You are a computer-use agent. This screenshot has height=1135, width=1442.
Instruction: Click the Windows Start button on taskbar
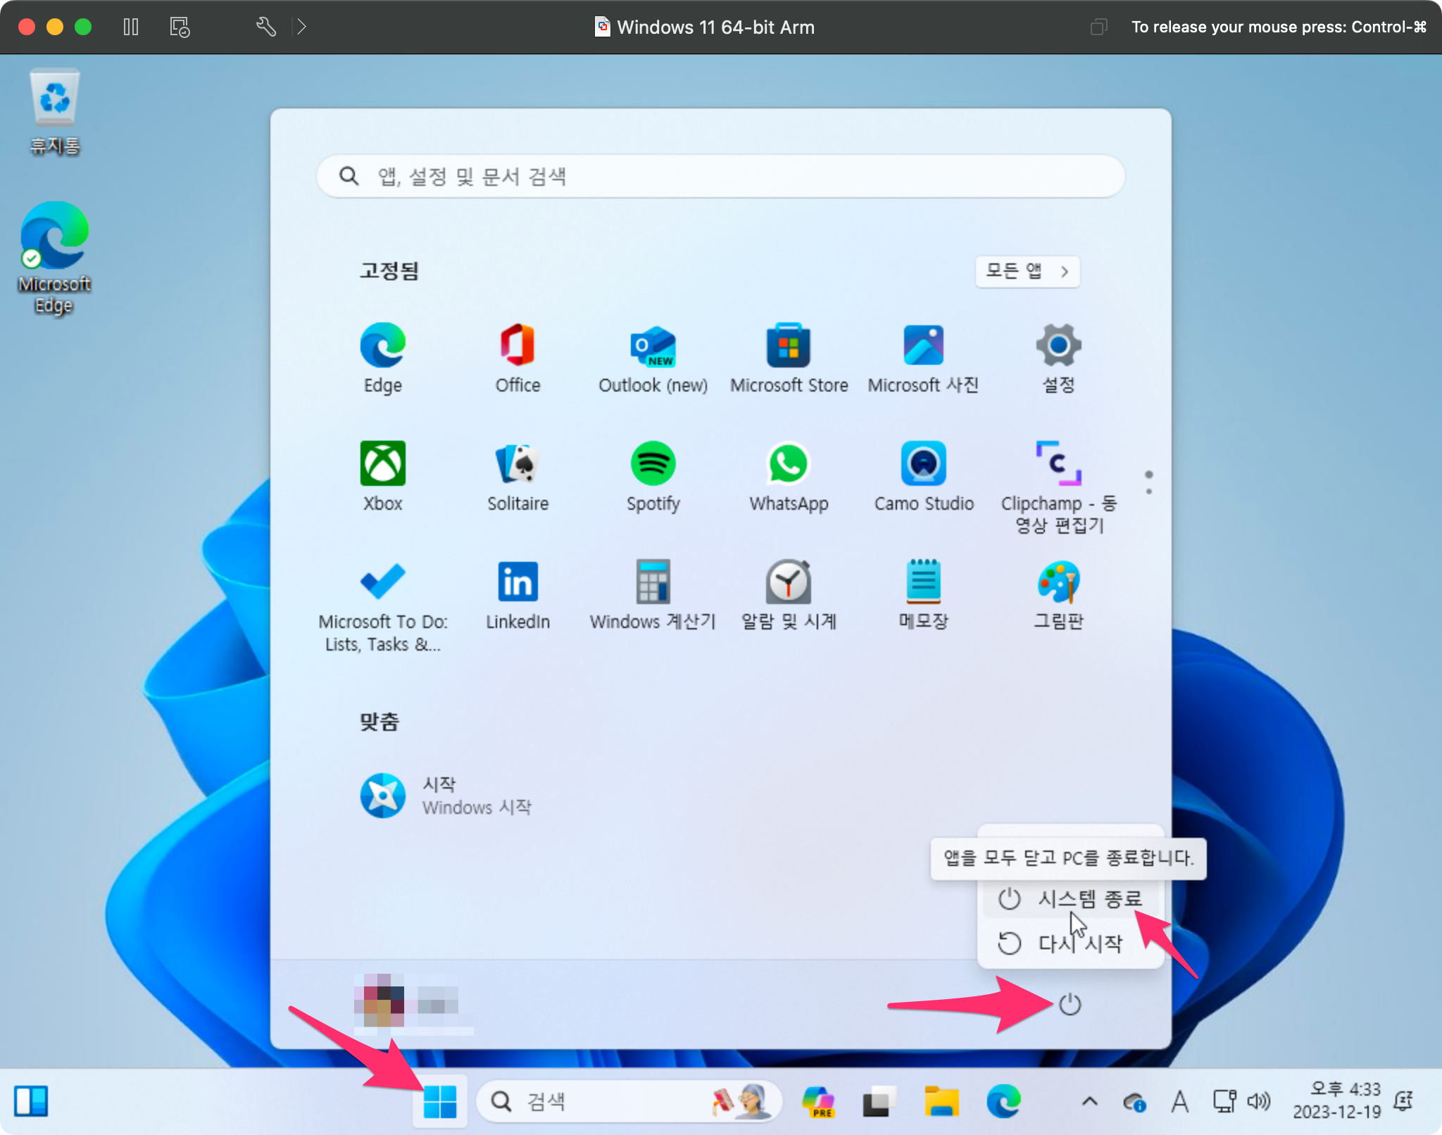click(440, 1101)
